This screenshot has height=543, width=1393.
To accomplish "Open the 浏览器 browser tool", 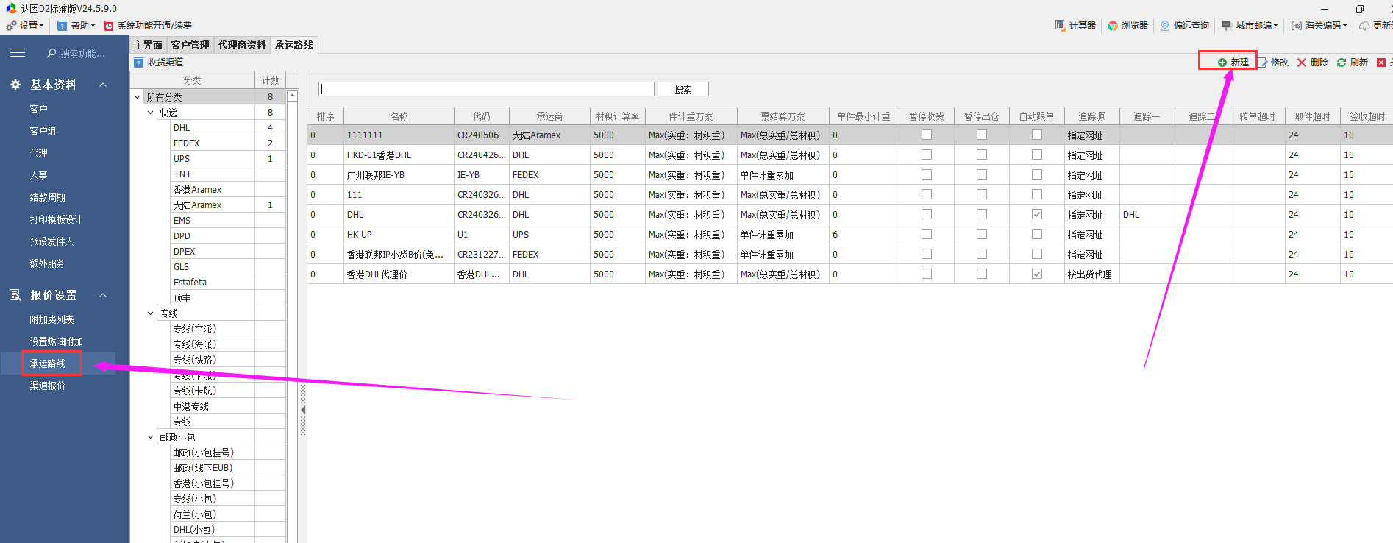I will coord(1128,25).
